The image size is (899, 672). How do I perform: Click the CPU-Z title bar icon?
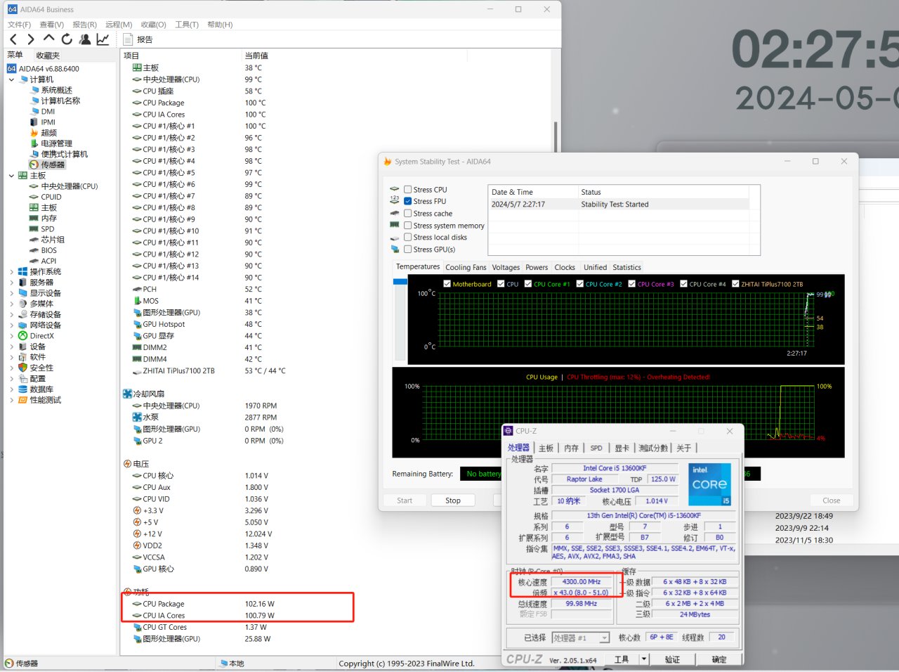pyautogui.click(x=508, y=431)
